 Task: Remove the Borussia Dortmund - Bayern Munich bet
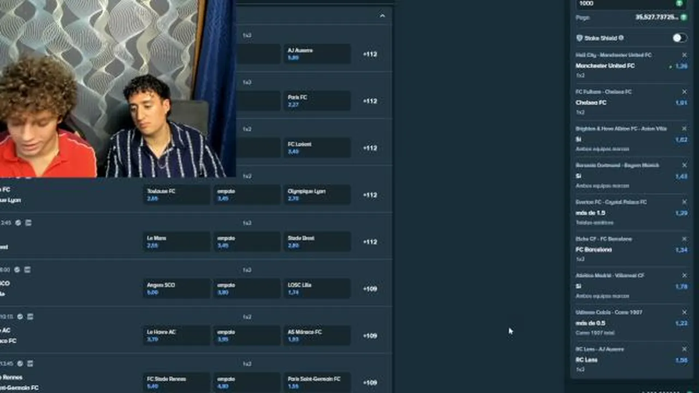684,165
